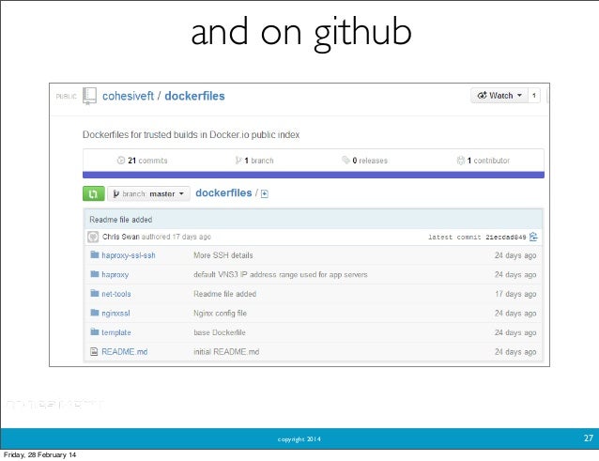Click the releases tag icon
The height and width of the screenshot is (461, 599).
(x=346, y=160)
